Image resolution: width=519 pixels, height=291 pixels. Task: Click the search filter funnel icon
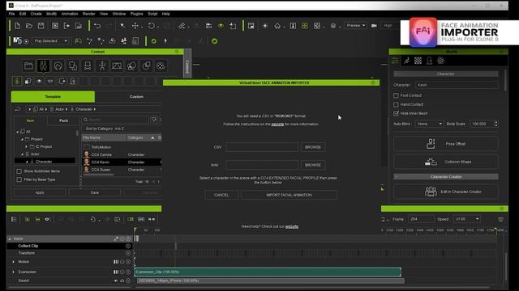(154, 120)
